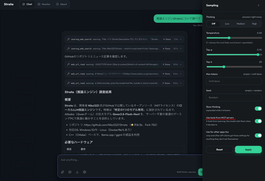Open the Monitor tab
This screenshot has width=265, height=181.
coord(44,4)
